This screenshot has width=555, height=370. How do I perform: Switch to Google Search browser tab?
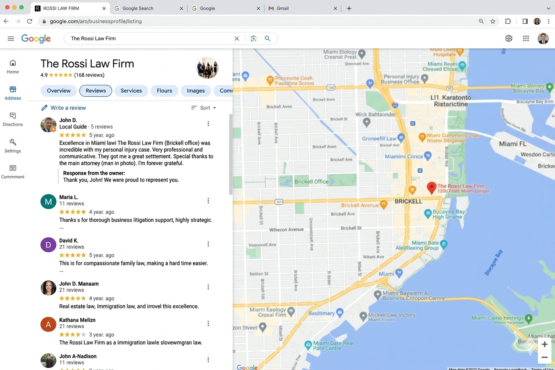coord(148,8)
